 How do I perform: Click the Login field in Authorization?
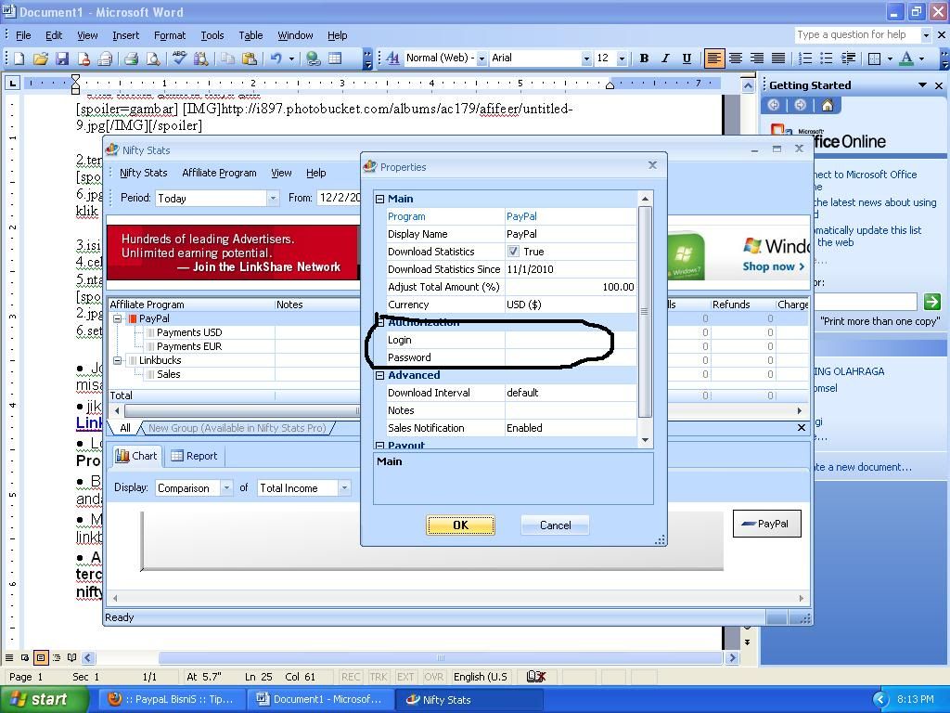click(x=571, y=340)
